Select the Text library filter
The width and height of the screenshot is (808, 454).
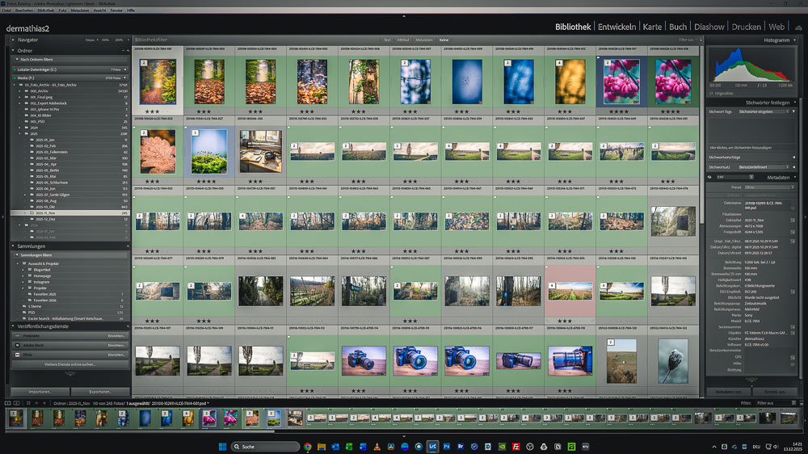[387, 40]
